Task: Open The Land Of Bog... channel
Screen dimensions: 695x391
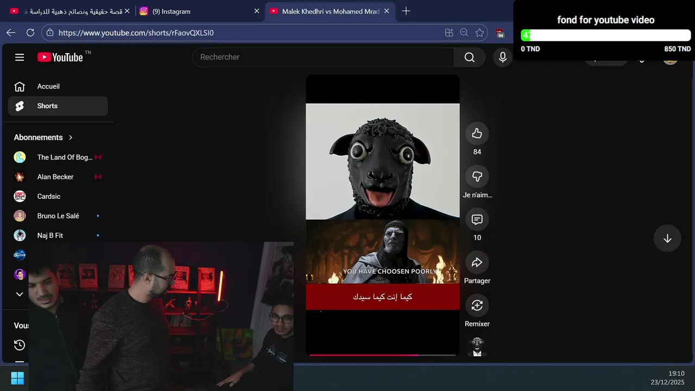Action: tap(58, 157)
